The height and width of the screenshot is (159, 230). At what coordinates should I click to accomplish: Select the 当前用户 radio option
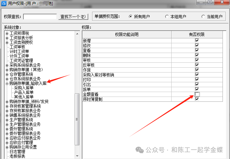coord(203,17)
